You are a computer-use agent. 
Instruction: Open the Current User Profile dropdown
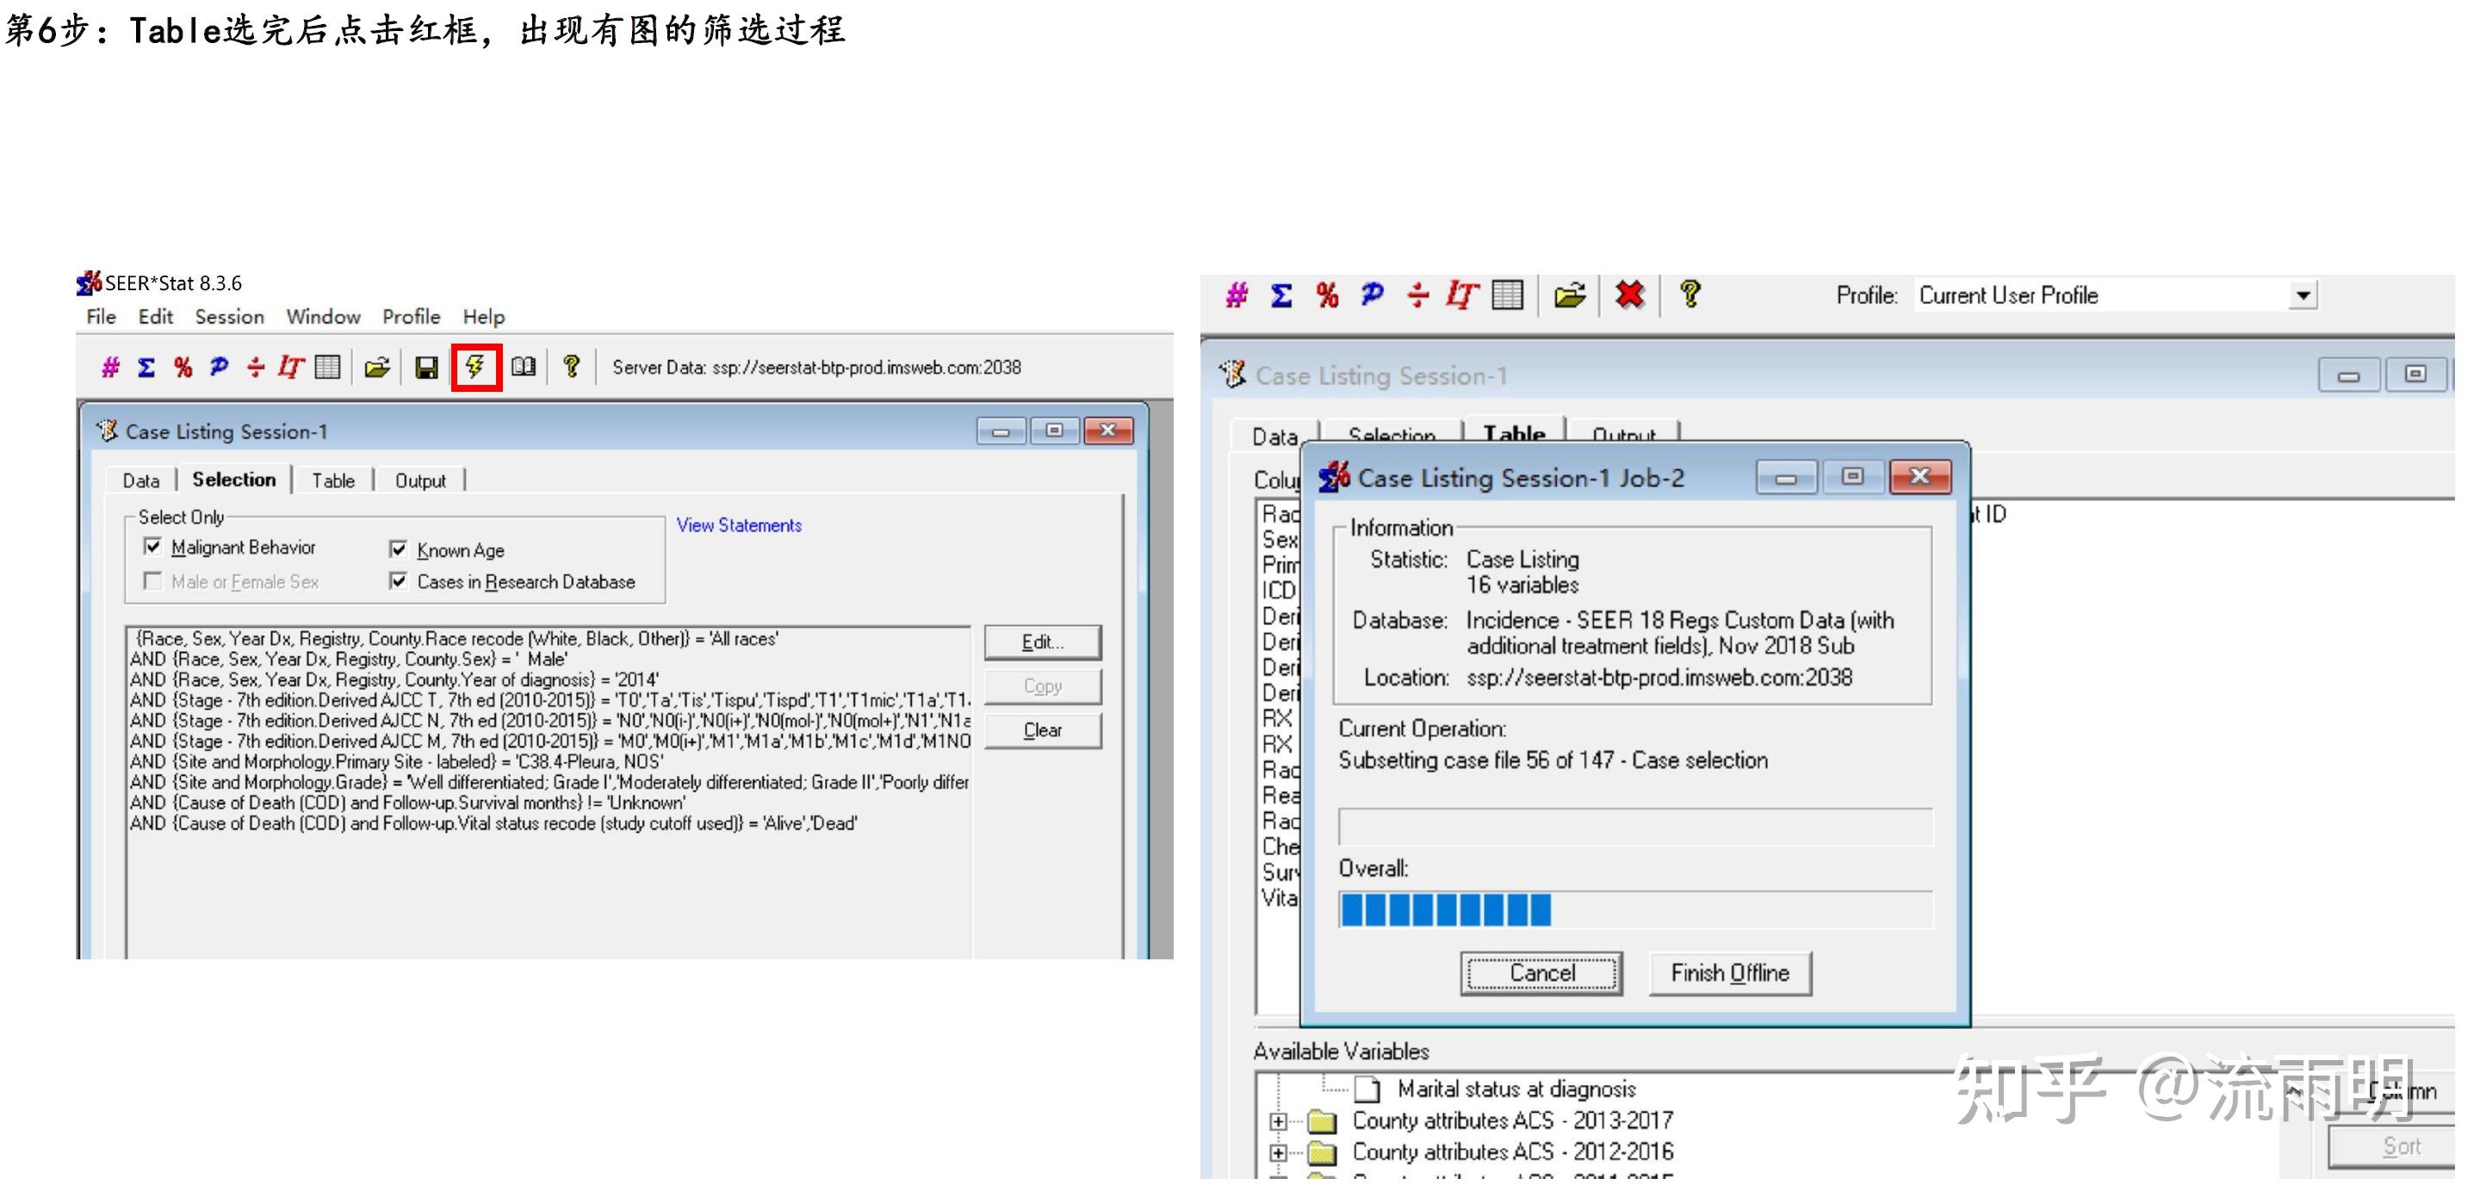coord(2302,295)
